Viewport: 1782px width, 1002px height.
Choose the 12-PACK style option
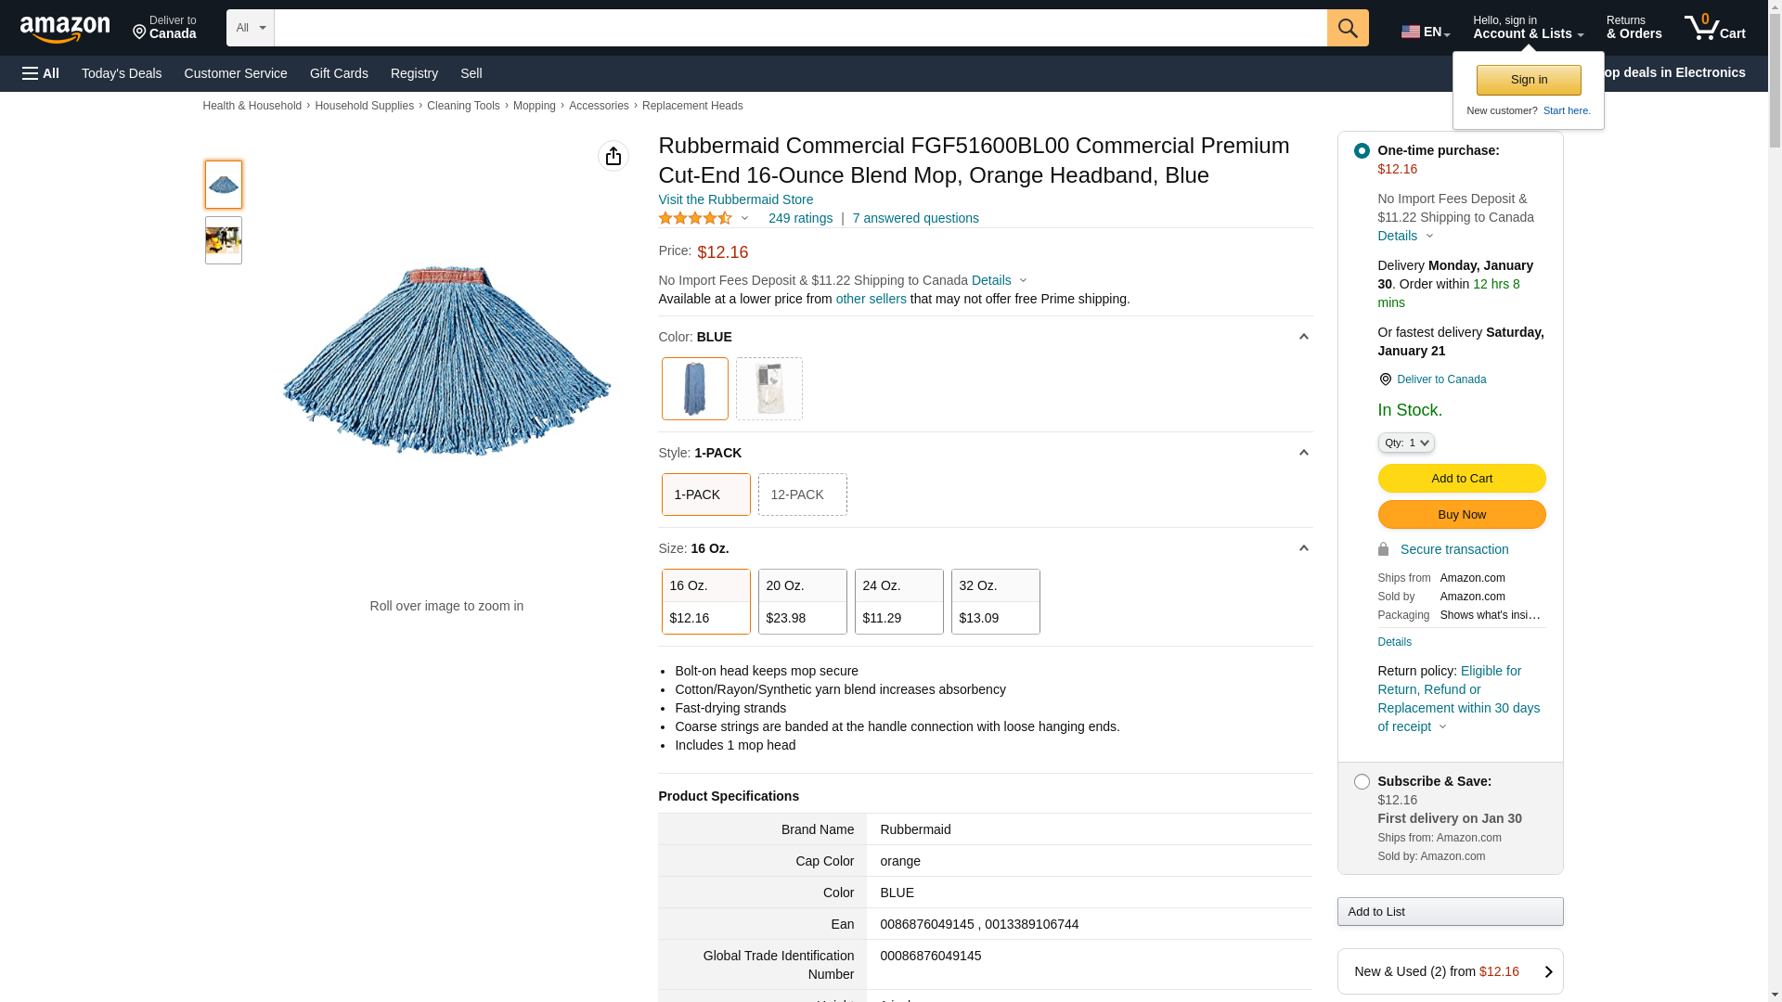pos(802,495)
